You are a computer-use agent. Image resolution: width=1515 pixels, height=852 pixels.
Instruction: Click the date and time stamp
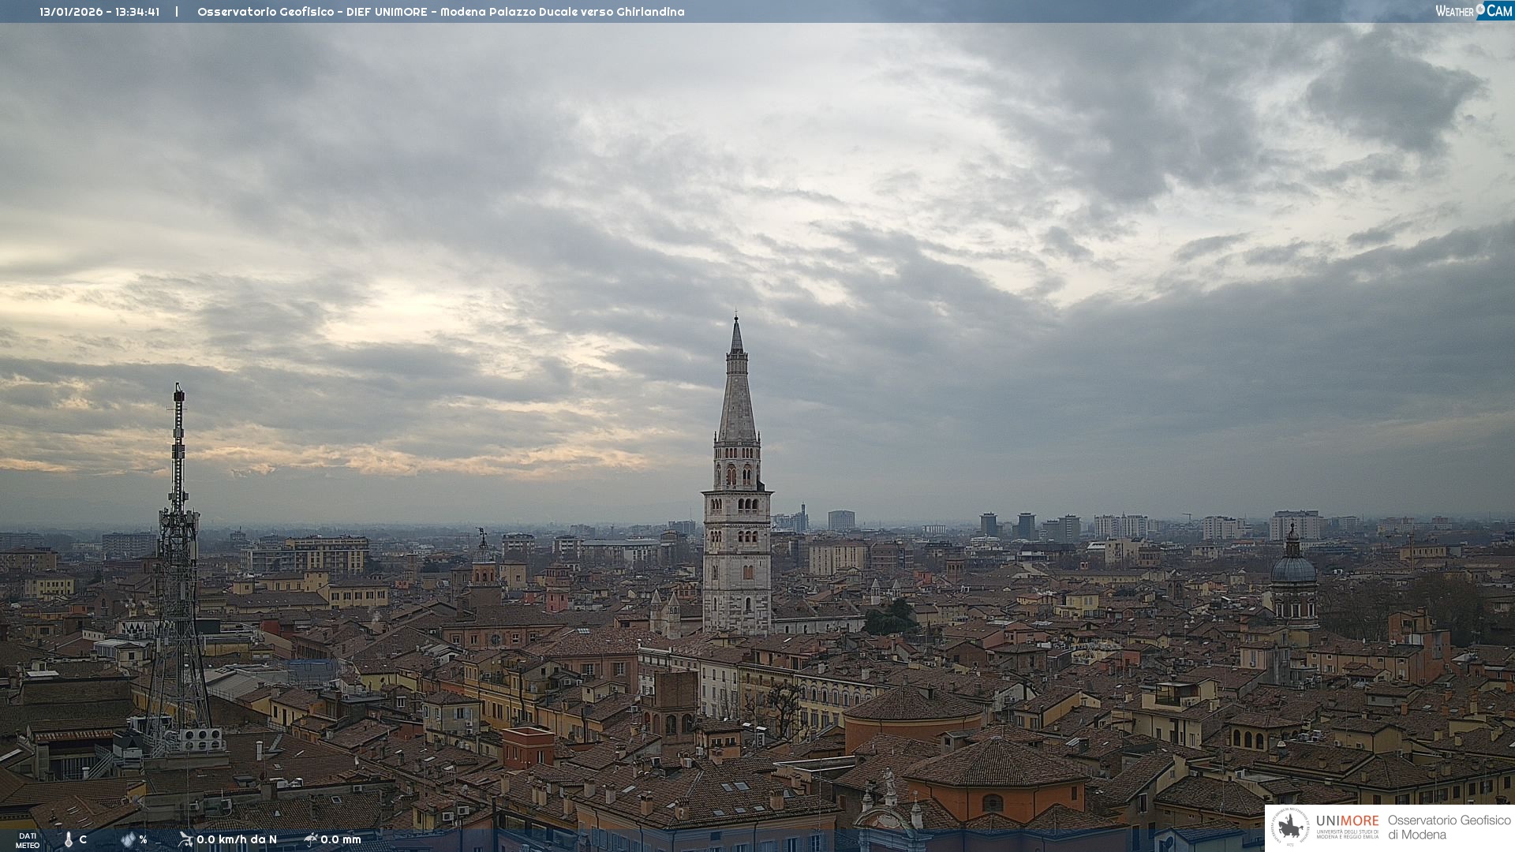click(x=99, y=12)
